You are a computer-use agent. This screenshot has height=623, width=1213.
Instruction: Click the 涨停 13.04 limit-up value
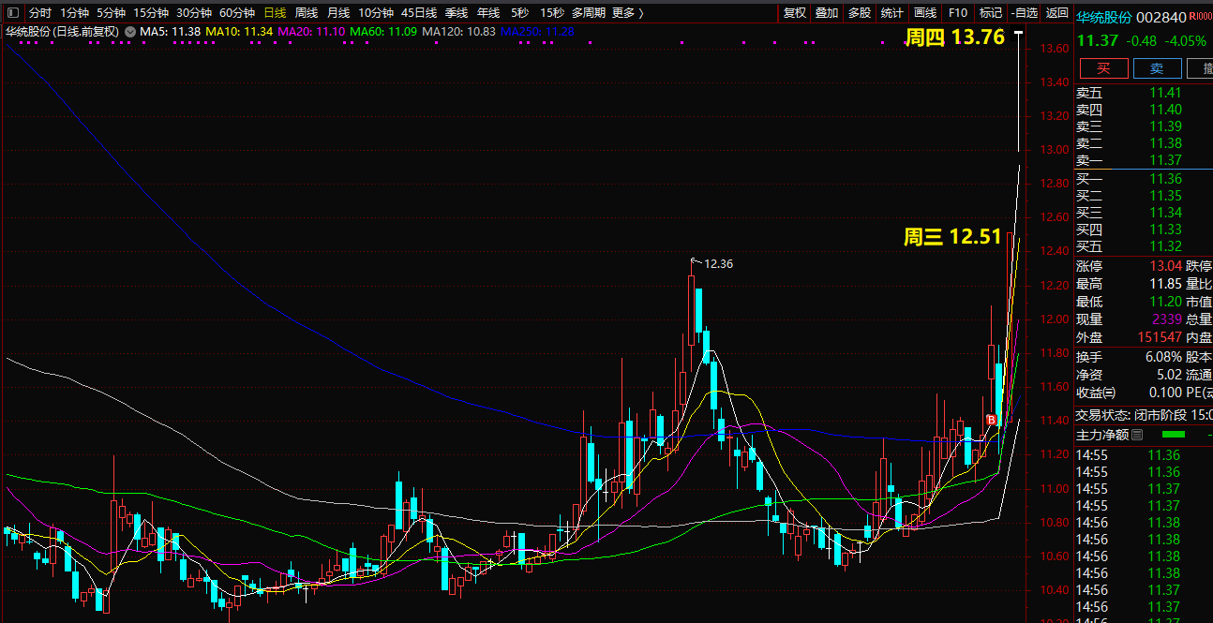tap(1165, 266)
